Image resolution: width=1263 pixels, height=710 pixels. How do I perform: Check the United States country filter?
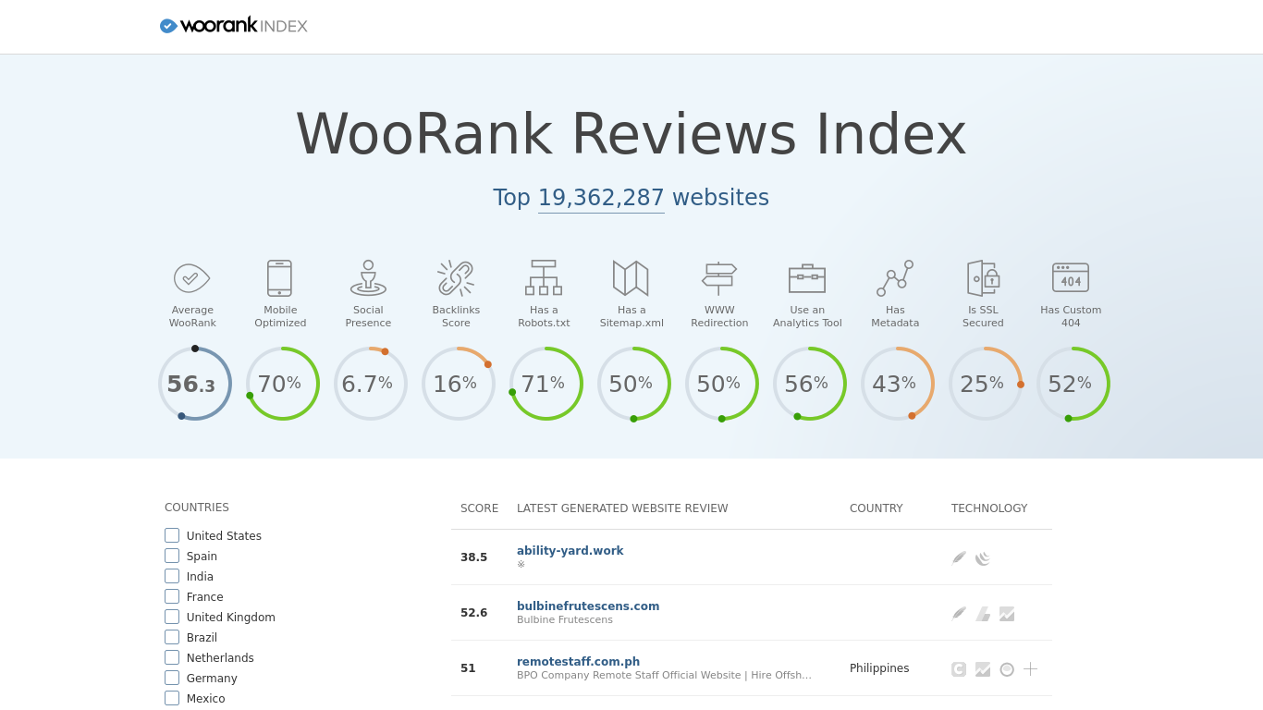tap(172, 535)
